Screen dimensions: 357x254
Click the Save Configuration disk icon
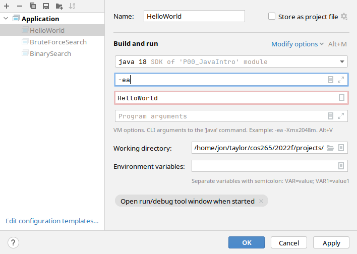[x=46, y=6]
